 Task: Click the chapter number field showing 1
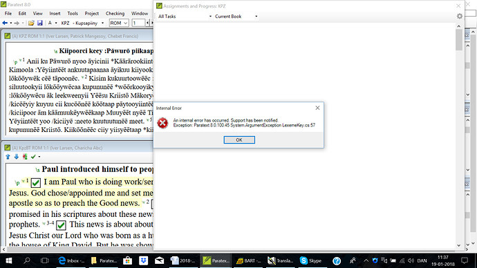(138, 23)
